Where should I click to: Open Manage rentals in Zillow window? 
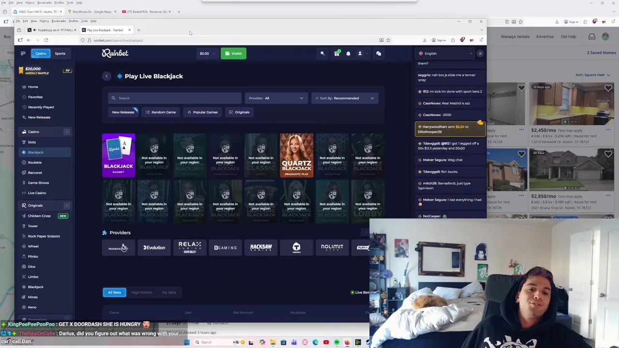click(515, 37)
